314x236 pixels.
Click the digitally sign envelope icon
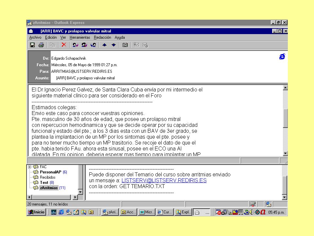point(136,45)
